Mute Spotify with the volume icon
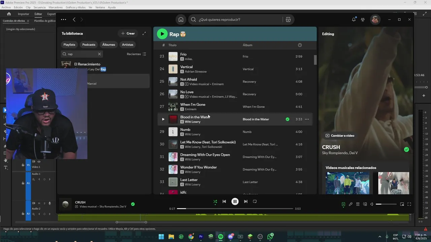The image size is (431, 242). point(372,204)
